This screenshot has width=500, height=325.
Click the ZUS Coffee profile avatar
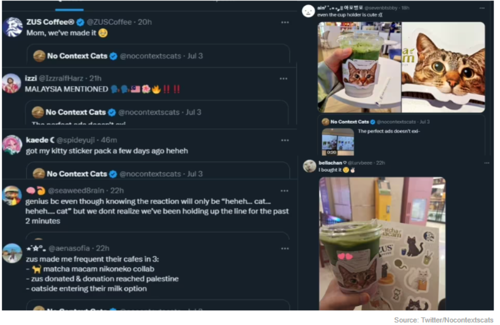(12, 27)
